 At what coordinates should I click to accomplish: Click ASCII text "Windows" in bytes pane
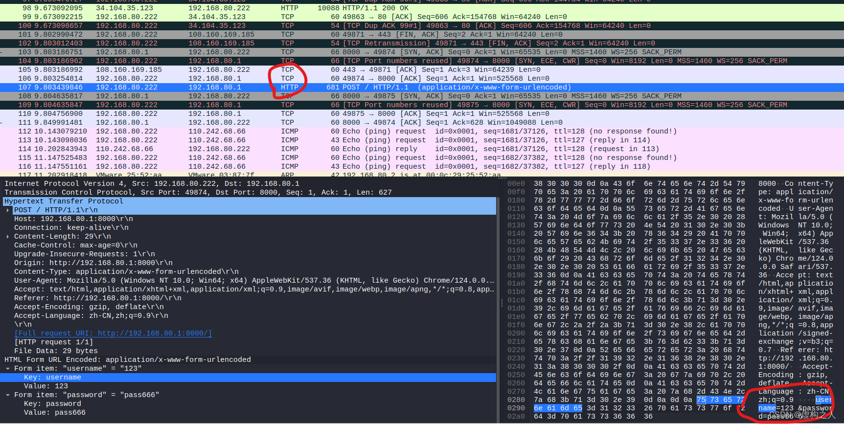(774, 225)
